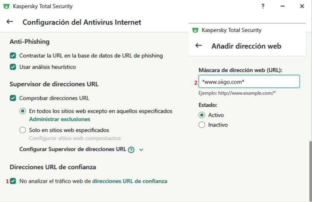The height and width of the screenshot is (202, 312).
Task: Minimize the Kaspersky Total Security window
Action: [x=282, y=7]
